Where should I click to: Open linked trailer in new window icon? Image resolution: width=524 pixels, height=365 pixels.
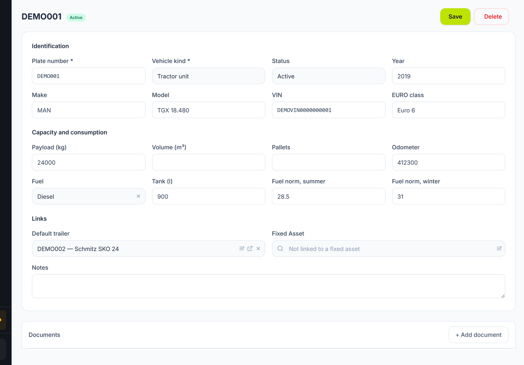coord(250,249)
